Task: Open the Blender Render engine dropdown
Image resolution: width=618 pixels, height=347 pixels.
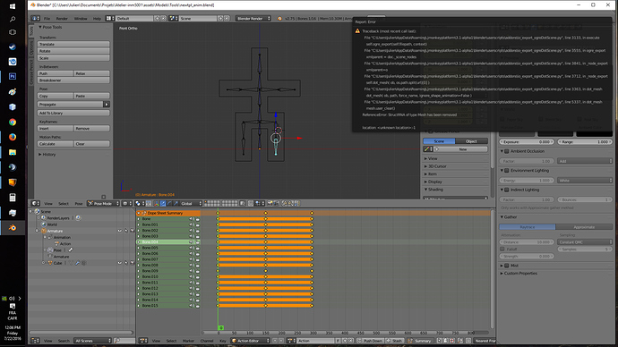Action: [x=253, y=19]
